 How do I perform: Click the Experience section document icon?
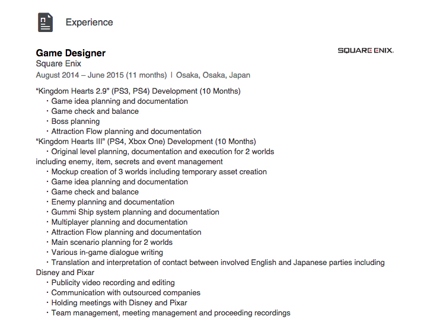pyautogui.click(x=45, y=23)
